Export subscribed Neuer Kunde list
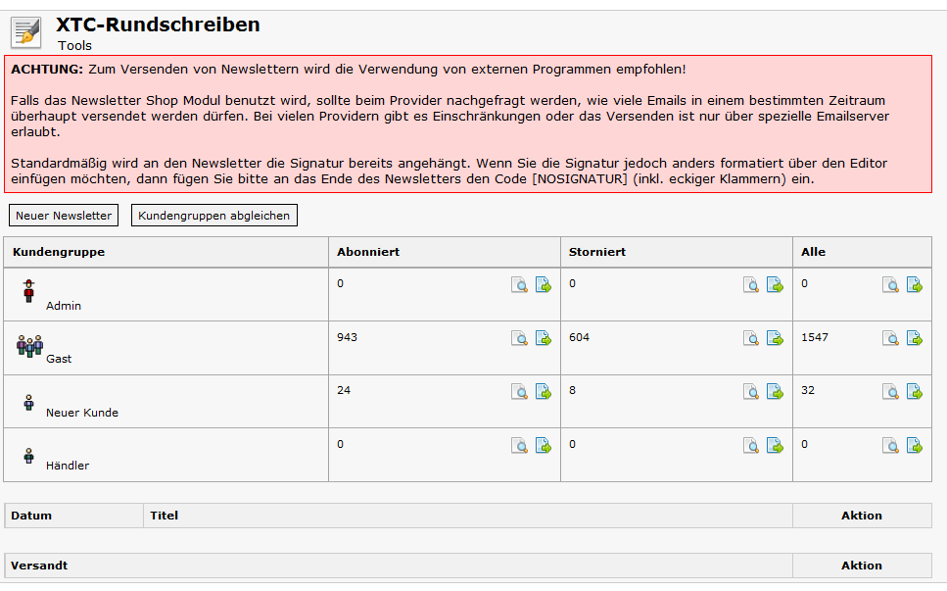The height and width of the screenshot is (591, 947). [x=544, y=391]
